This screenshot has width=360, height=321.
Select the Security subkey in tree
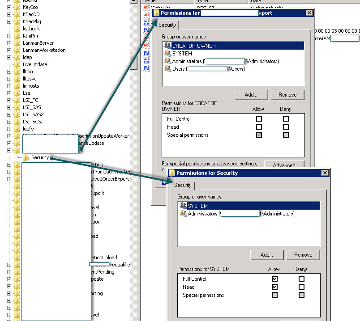point(40,157)
